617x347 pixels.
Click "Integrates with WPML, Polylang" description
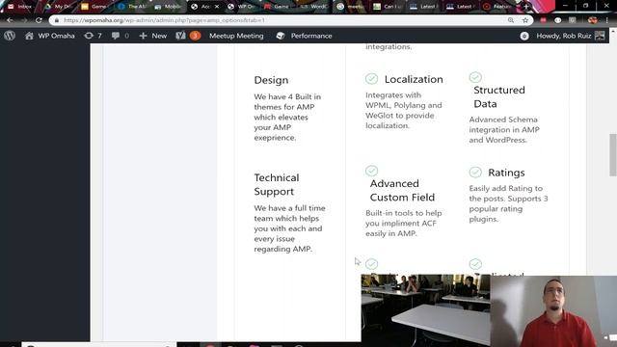point(403,110)
